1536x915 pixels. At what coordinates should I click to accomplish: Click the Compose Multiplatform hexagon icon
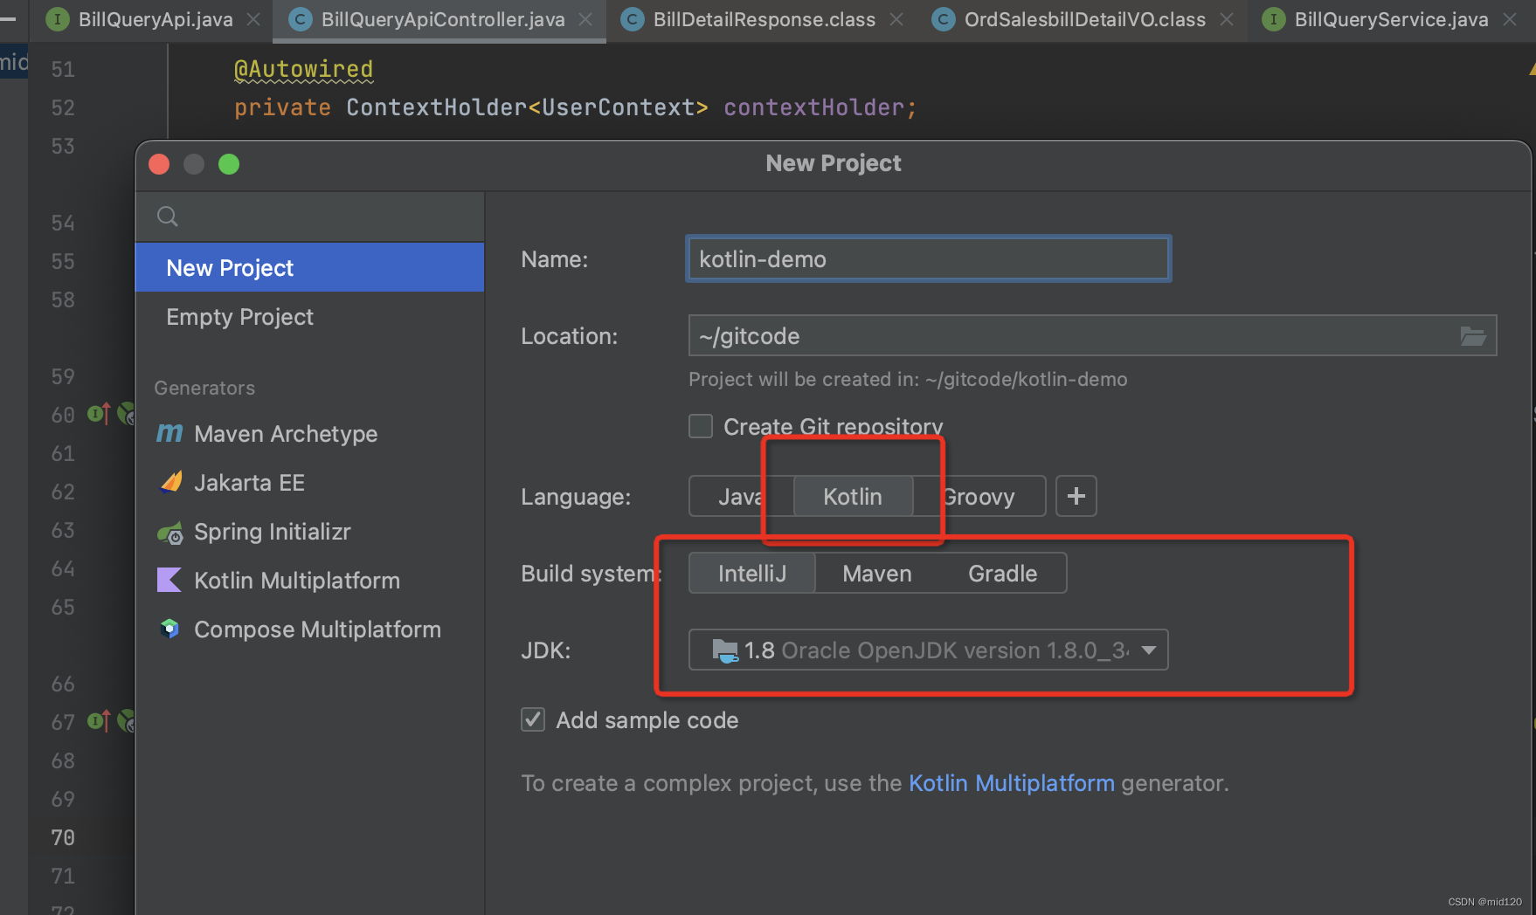(x=170, y=629)
